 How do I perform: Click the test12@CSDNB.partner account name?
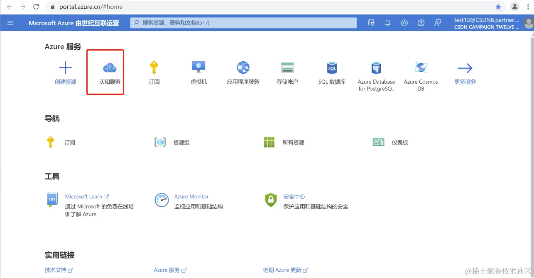click(487, 19)
